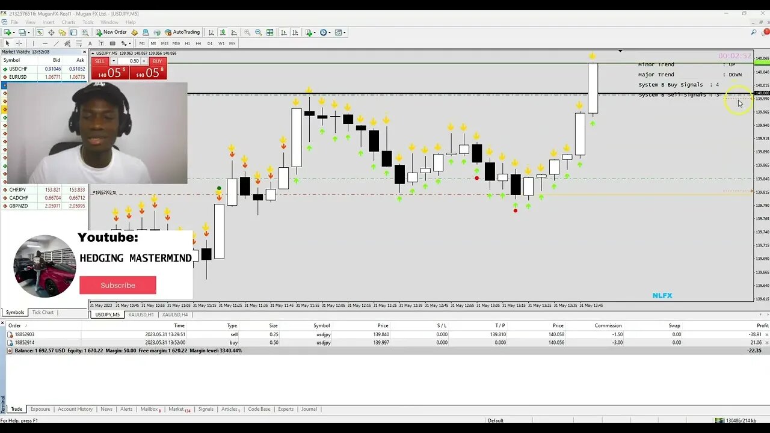The width and height of the screenshot is (770, 433).
Task: Open the Strategy Tester icon
Action: pyautogui.click(x=85, y=32)
